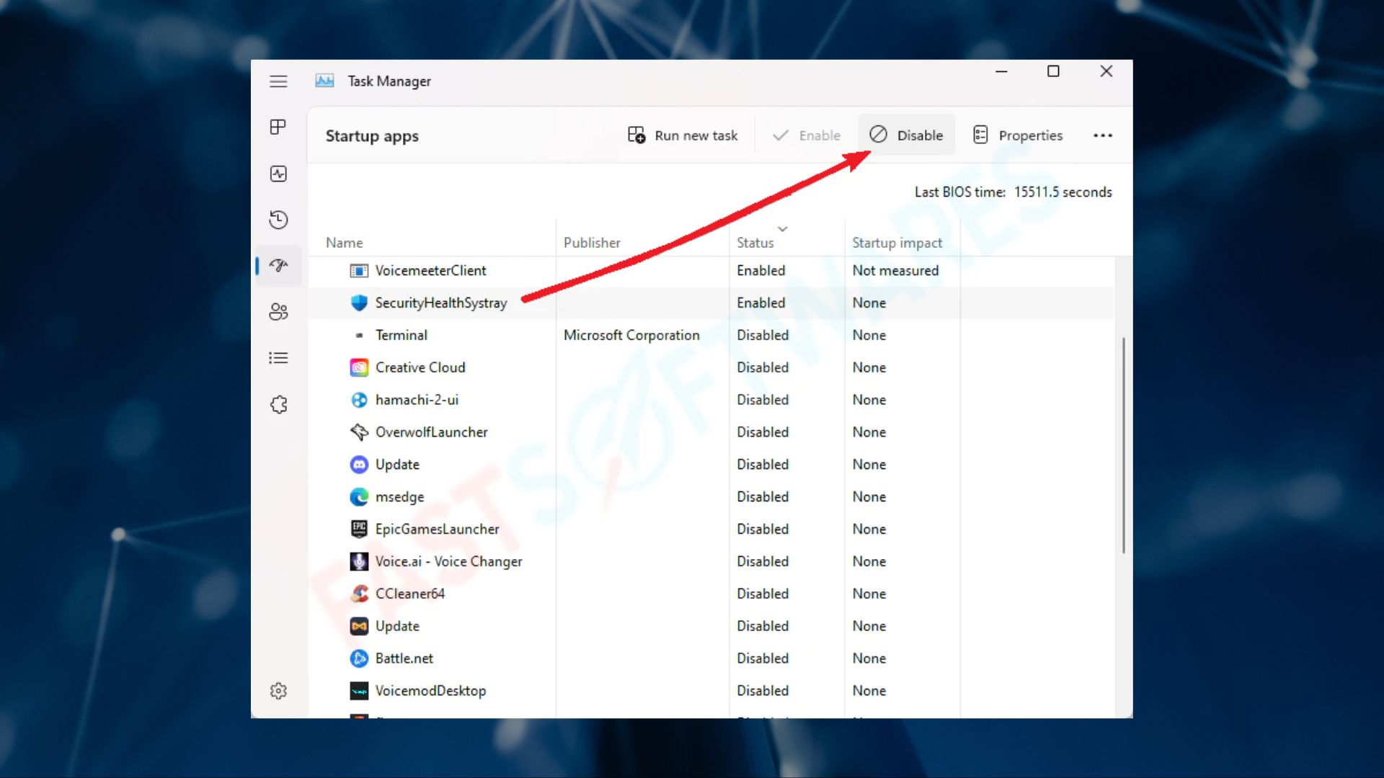Sort by Startup impact column header
The width and height of the screenshot is (1384, 778).
(897, 243)
